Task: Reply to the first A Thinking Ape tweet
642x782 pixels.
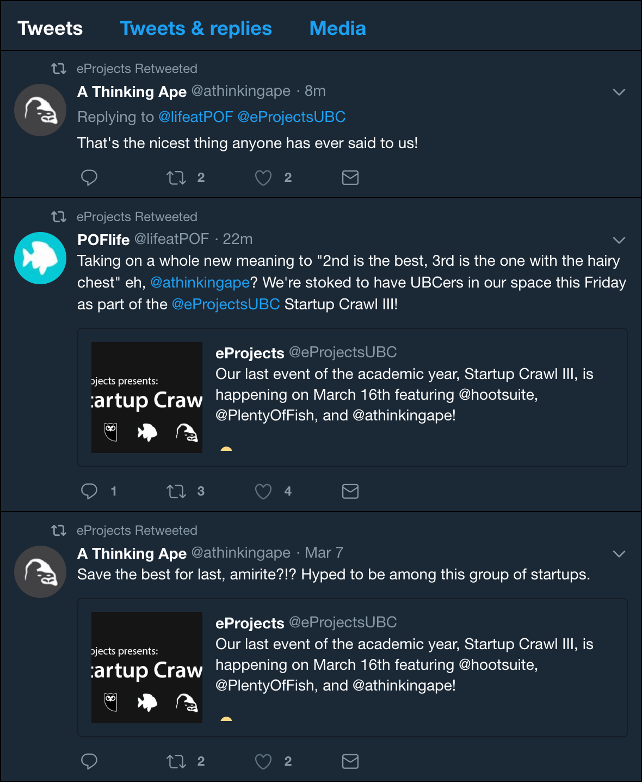Action: (x=89, y=178)
